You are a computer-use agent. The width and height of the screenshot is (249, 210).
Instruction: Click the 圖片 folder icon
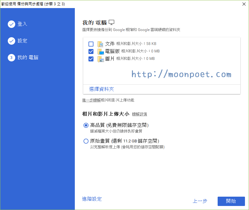100,59
